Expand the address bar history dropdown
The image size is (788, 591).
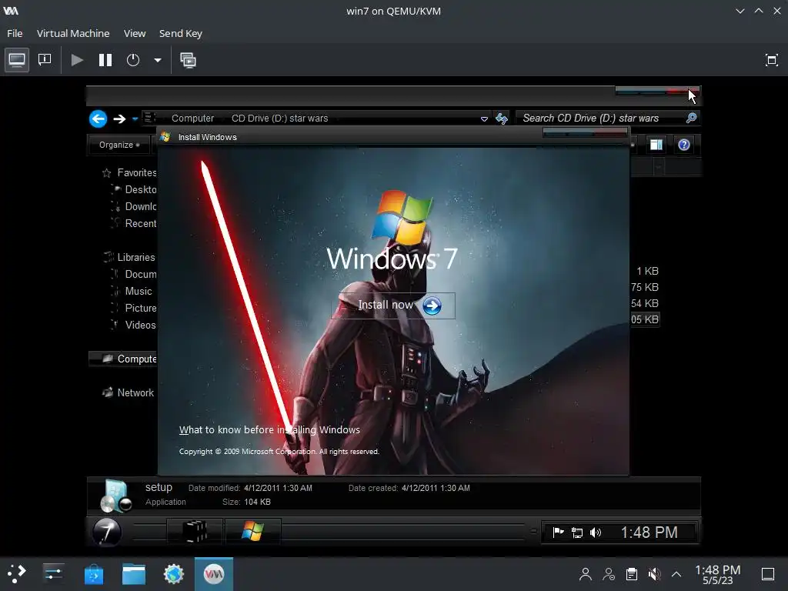point(485,119)
